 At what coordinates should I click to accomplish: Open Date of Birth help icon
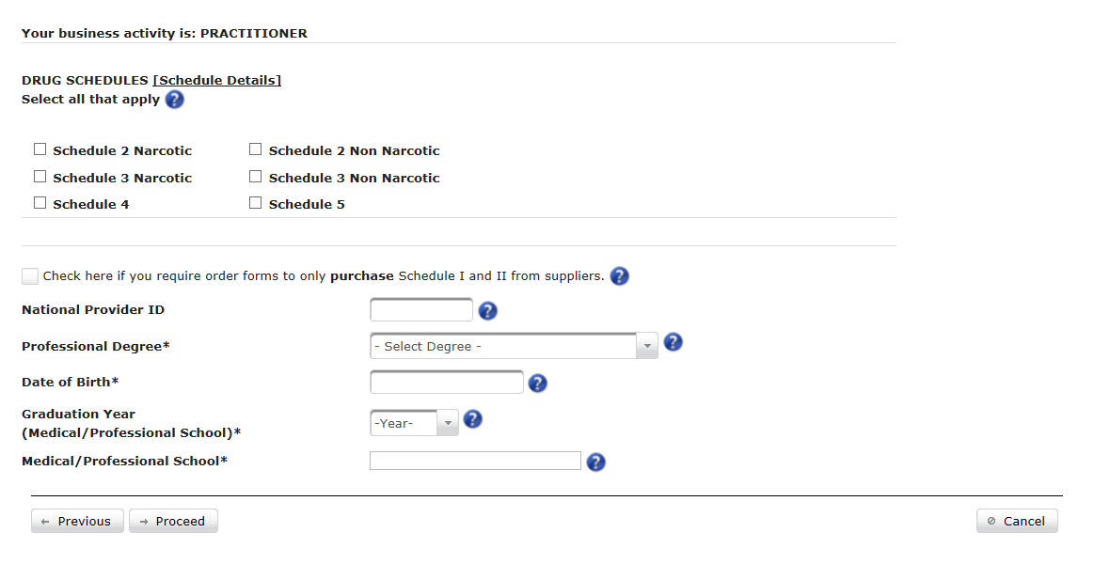pyautogui.click(x=537, y=384)
